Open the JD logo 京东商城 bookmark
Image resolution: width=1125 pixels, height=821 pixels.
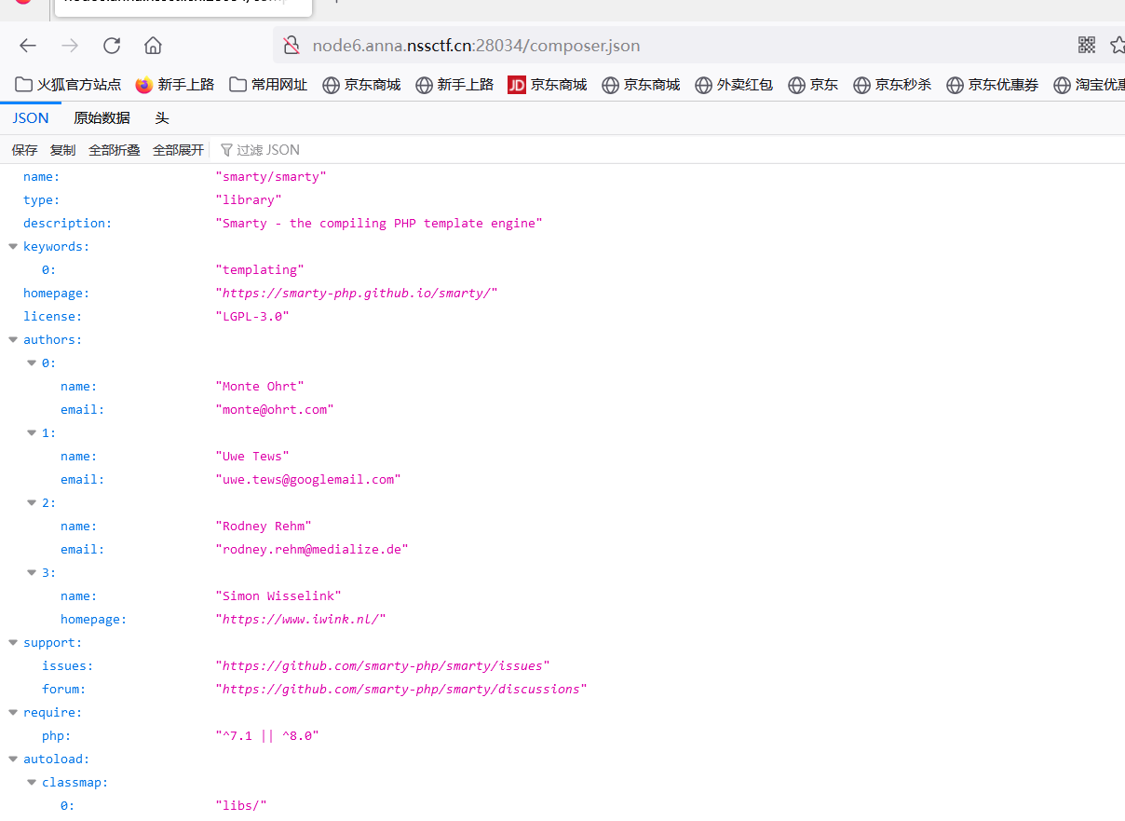(548, 85)
